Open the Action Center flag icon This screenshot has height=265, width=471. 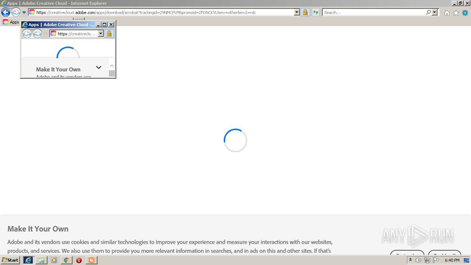tap(436, 260)
